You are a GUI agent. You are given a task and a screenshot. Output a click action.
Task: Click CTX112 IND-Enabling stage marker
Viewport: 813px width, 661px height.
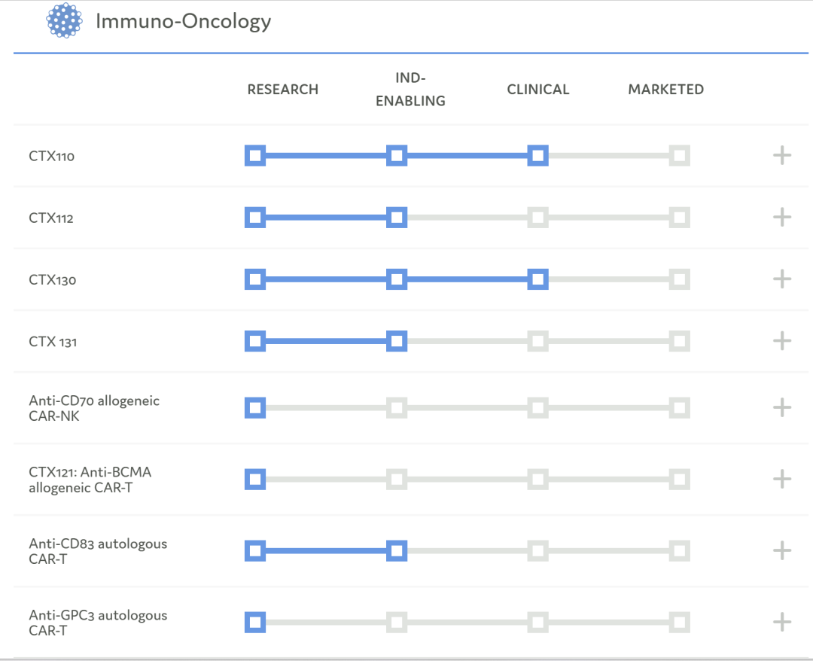pyautogui.click(x=397, y=218)
